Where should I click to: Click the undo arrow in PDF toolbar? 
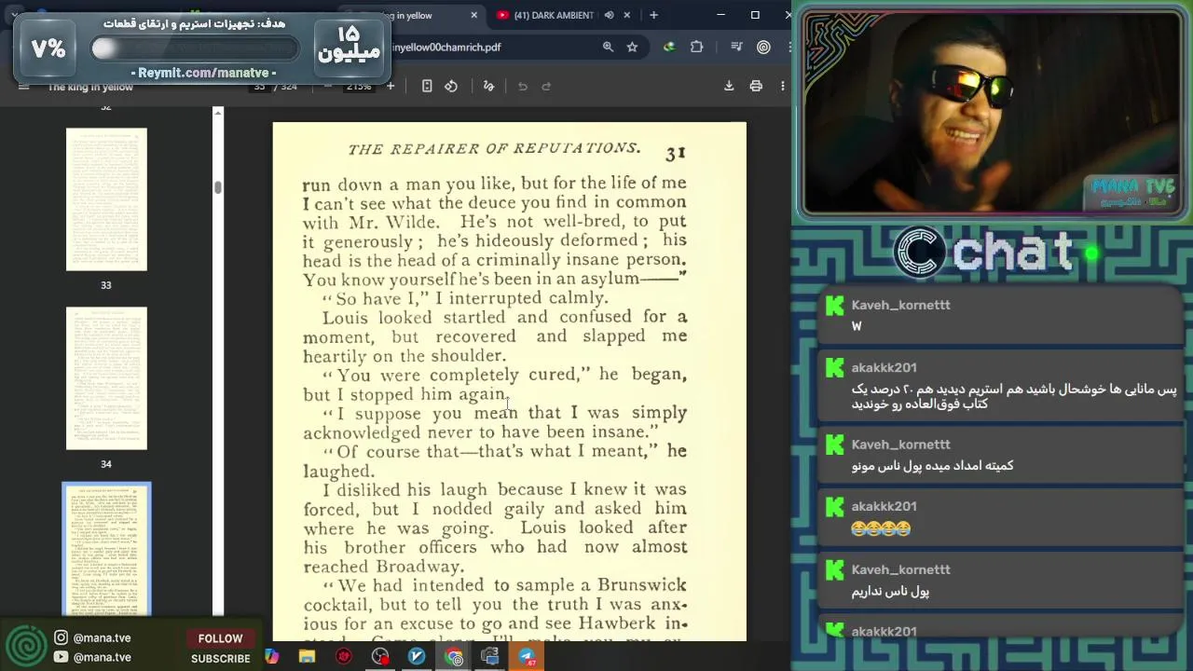523,86
